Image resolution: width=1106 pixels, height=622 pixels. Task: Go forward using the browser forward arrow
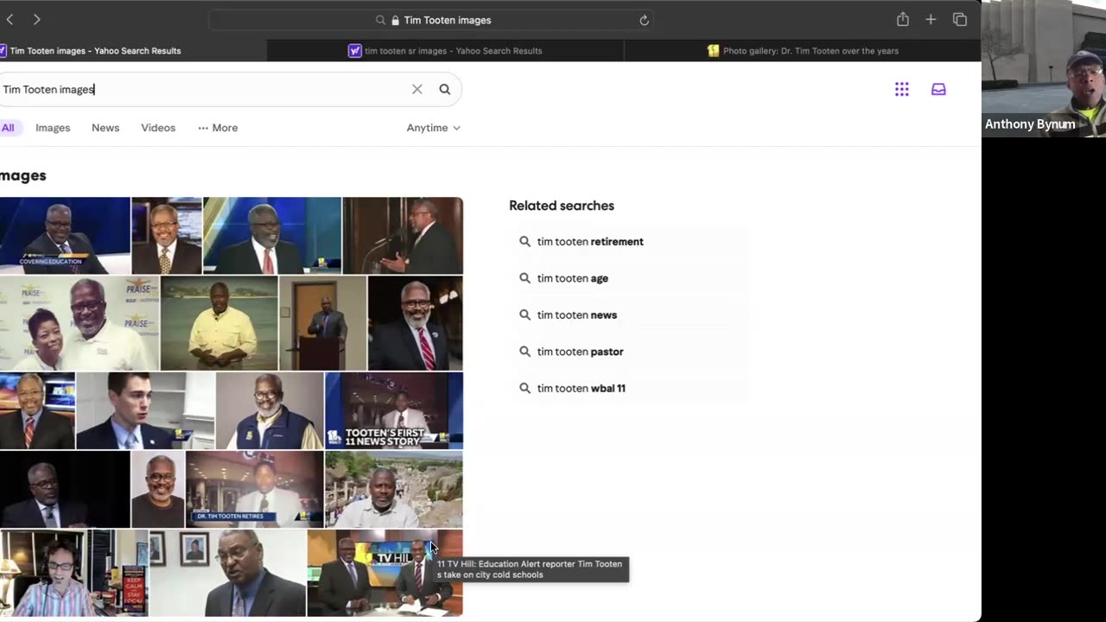point(36,19)
